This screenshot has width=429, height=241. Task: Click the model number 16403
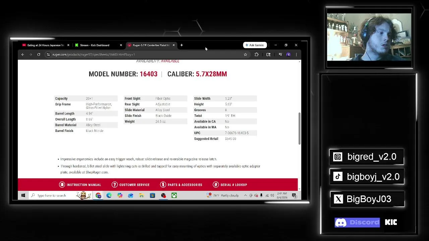[148, 74]
